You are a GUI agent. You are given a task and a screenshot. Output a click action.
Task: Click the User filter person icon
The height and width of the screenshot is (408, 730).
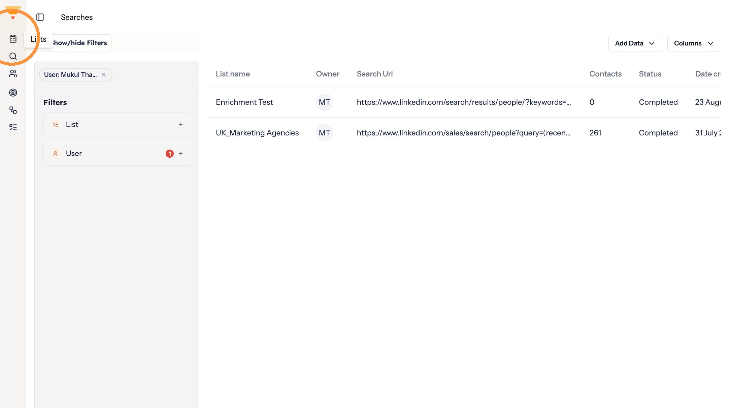click(56, 154)
